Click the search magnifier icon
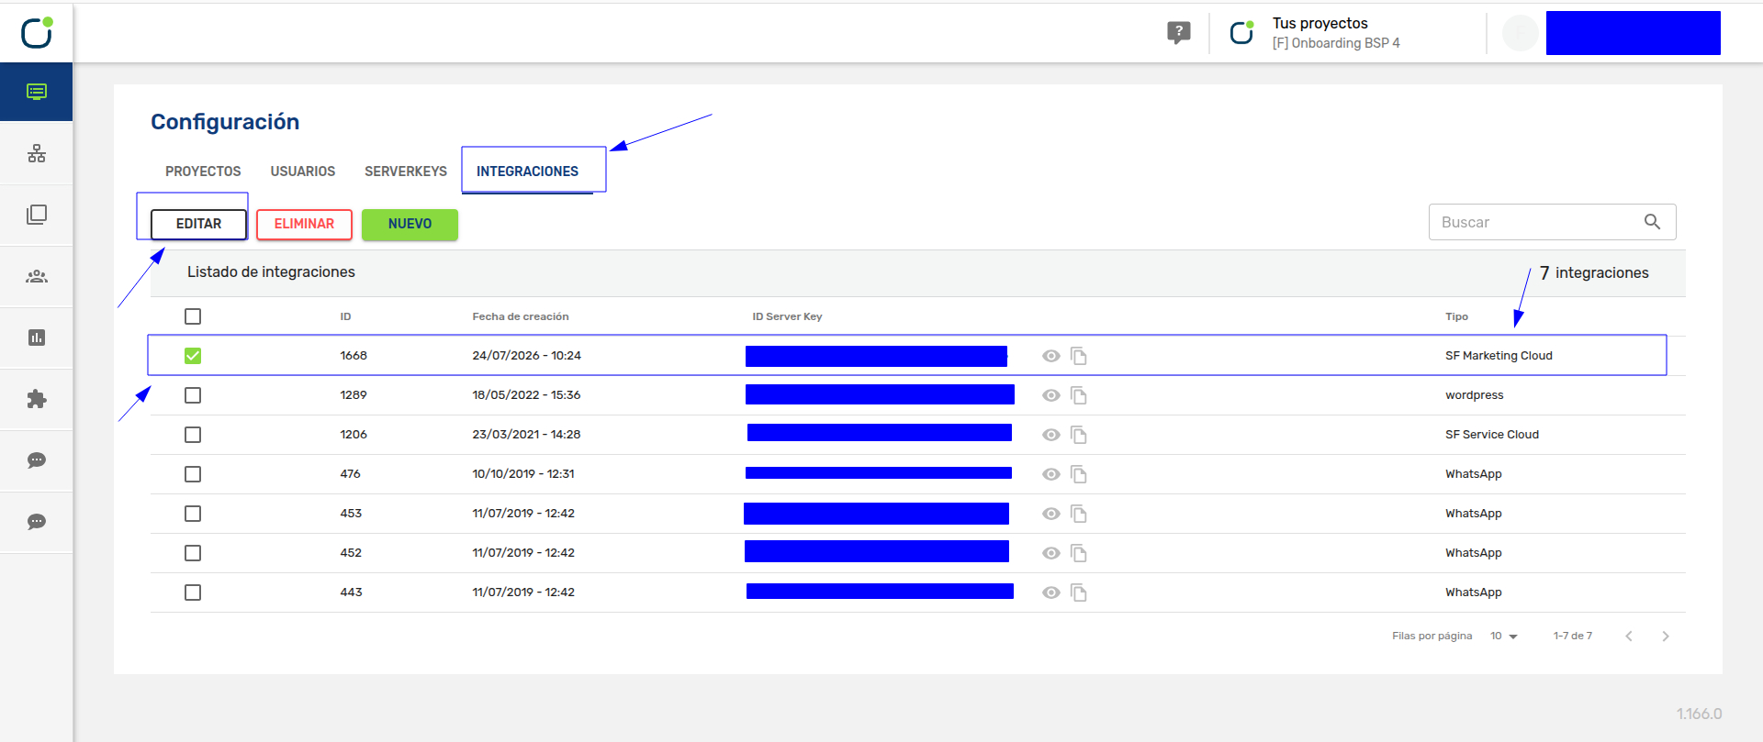Screen dimensions: 1763x742 pyautogui.click(x=1652, y=222)
